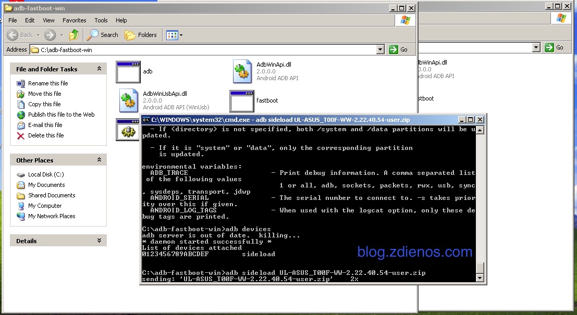
Task: Open My Computer from Other Places
Action: tap(45, 206)
